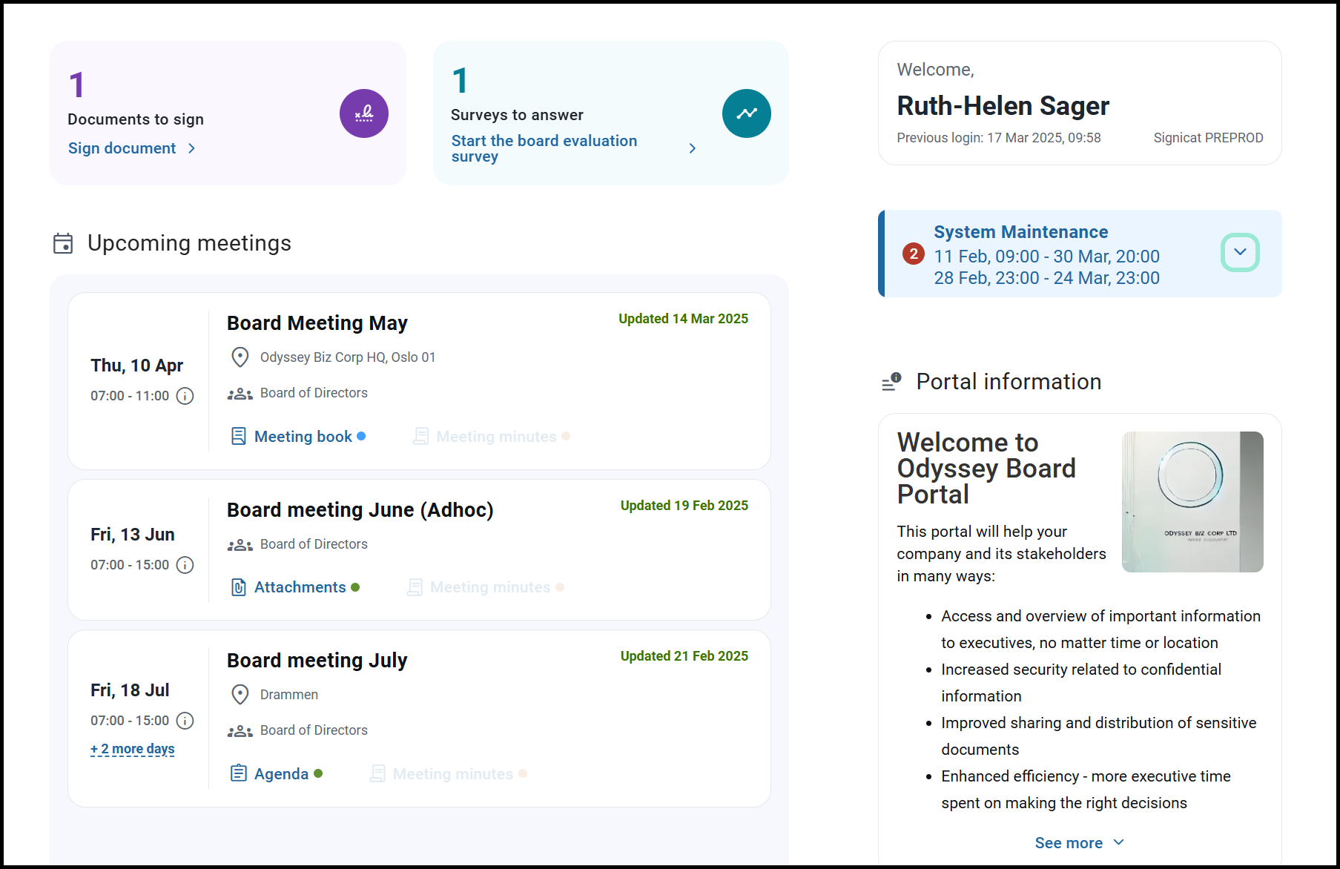The width and height of the screenshot is (1340, 869).
Task: Open the Board meeting June (Adhoc) entry
Action: (x=360, y=509)
